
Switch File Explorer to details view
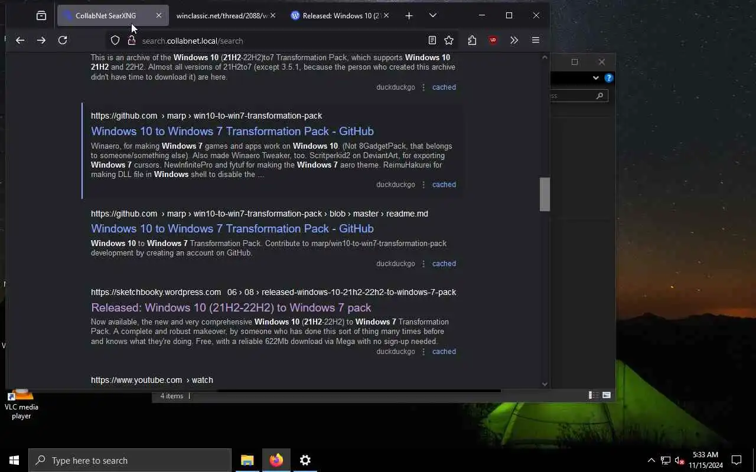pyautogui.click(x=594, y=395)
